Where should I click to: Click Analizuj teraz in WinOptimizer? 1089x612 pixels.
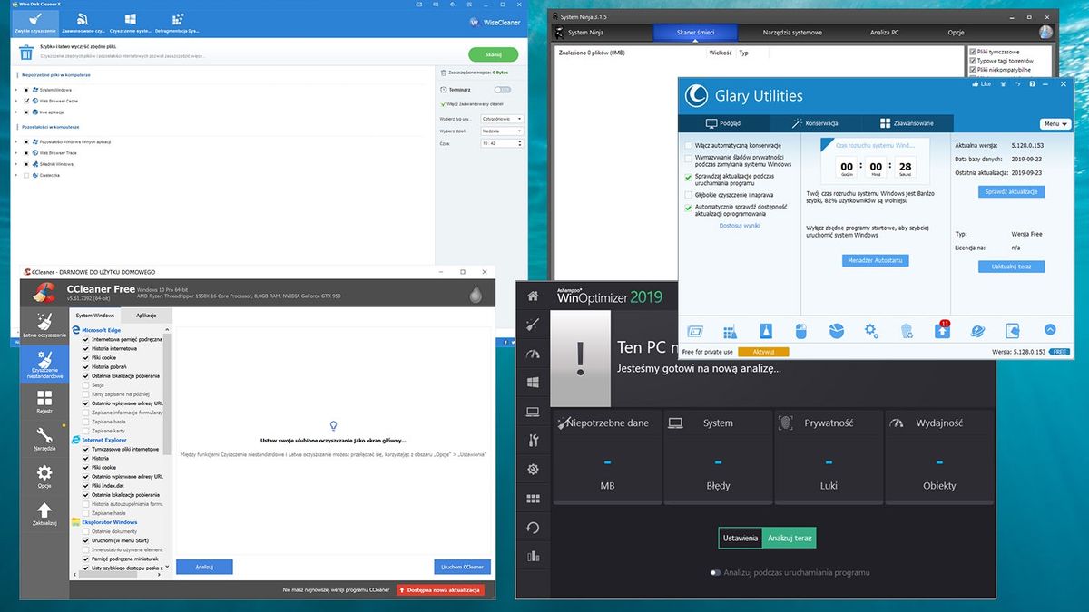point(790,538)
